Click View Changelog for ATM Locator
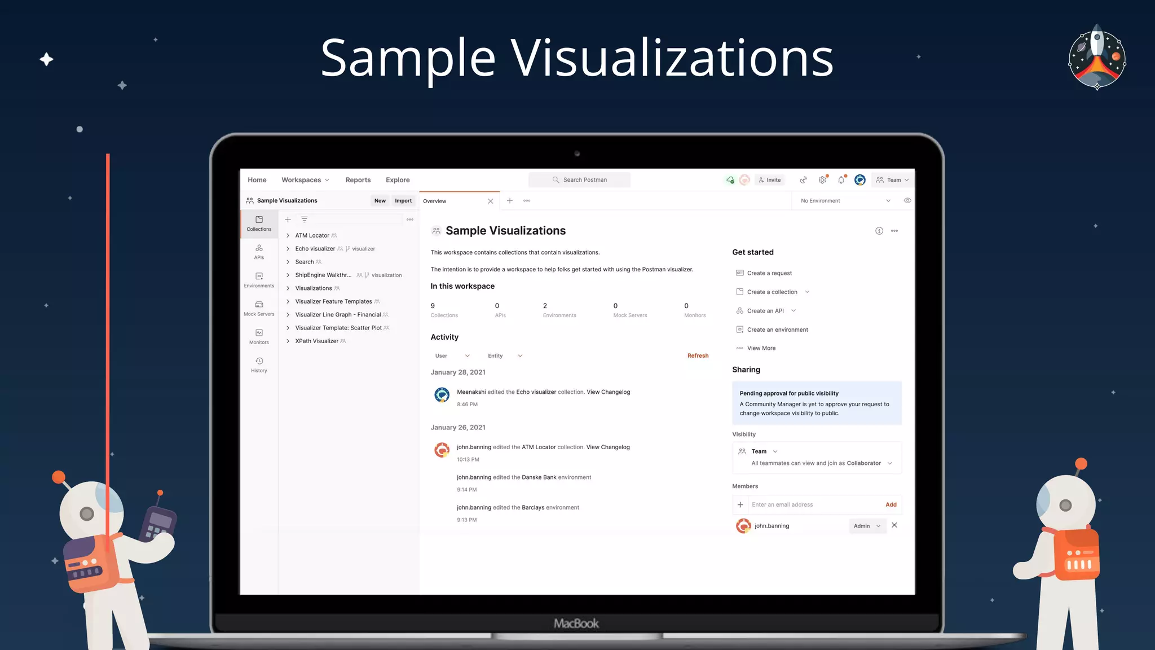Image resolution: width=1155 pixels, height=650 pixels. 608,447
